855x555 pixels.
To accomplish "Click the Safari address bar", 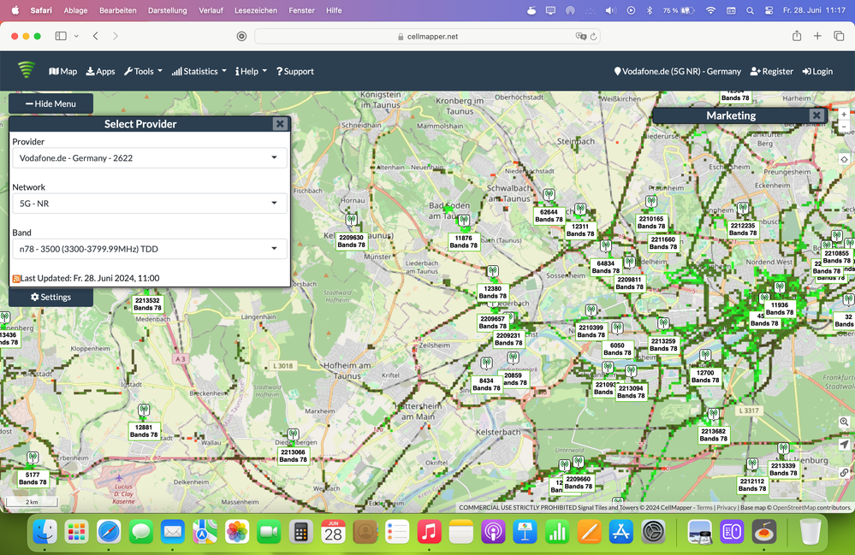I will pyautogui.click(x=426, y=36).
